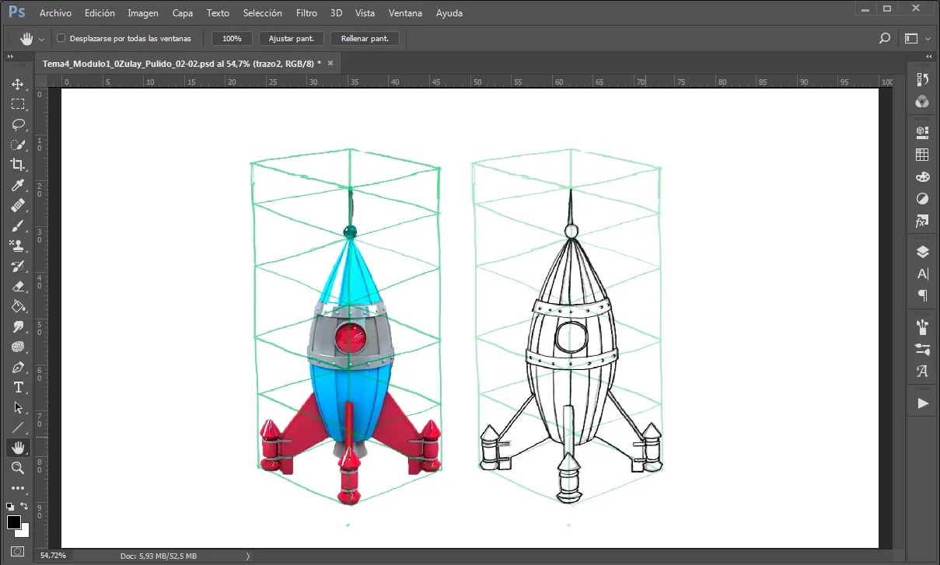The height and width of the screenshot is (565, 940).
Task: Select the Horizontal Type tool
Action: tap(18, 387)
